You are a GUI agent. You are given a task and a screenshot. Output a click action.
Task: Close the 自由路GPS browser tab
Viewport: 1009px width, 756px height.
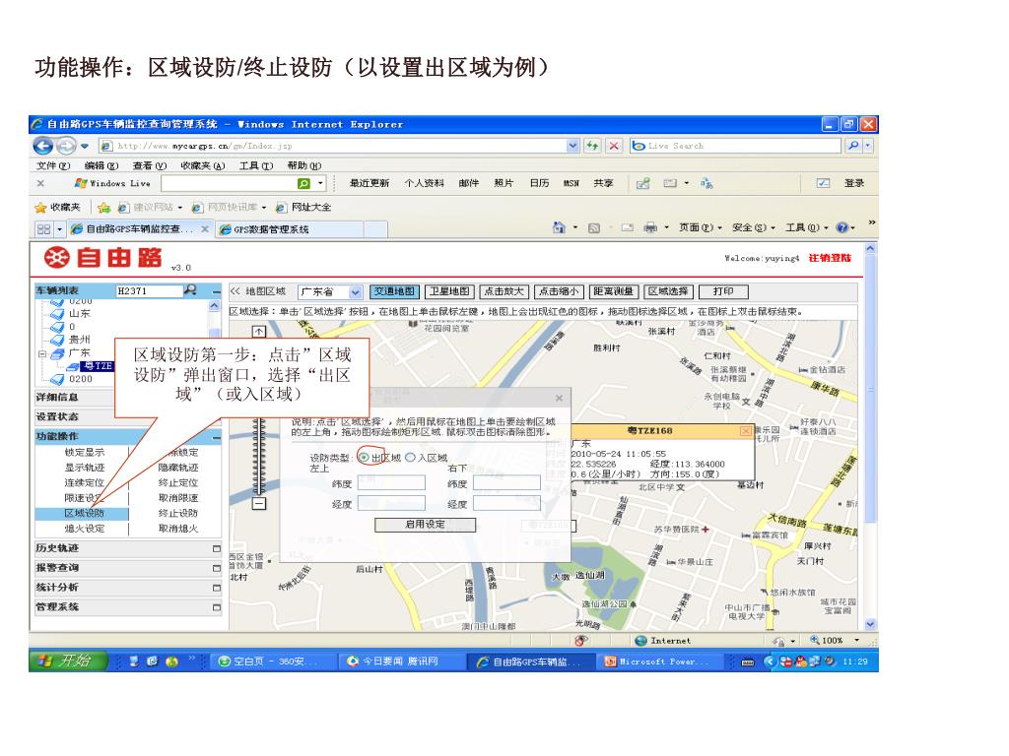click(205, 228)
